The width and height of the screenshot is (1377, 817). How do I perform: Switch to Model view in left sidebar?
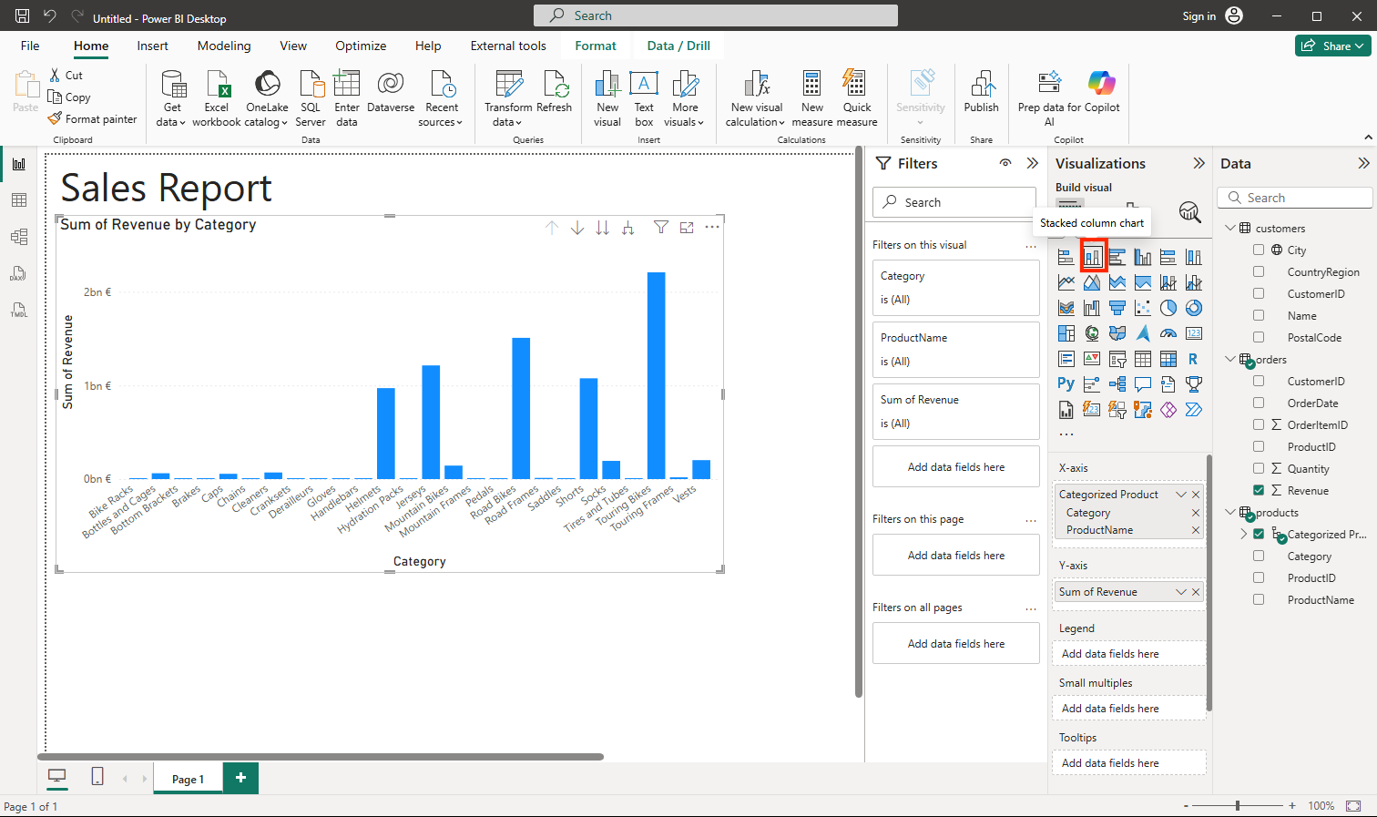pyautogui.click(x=19, y=237)
